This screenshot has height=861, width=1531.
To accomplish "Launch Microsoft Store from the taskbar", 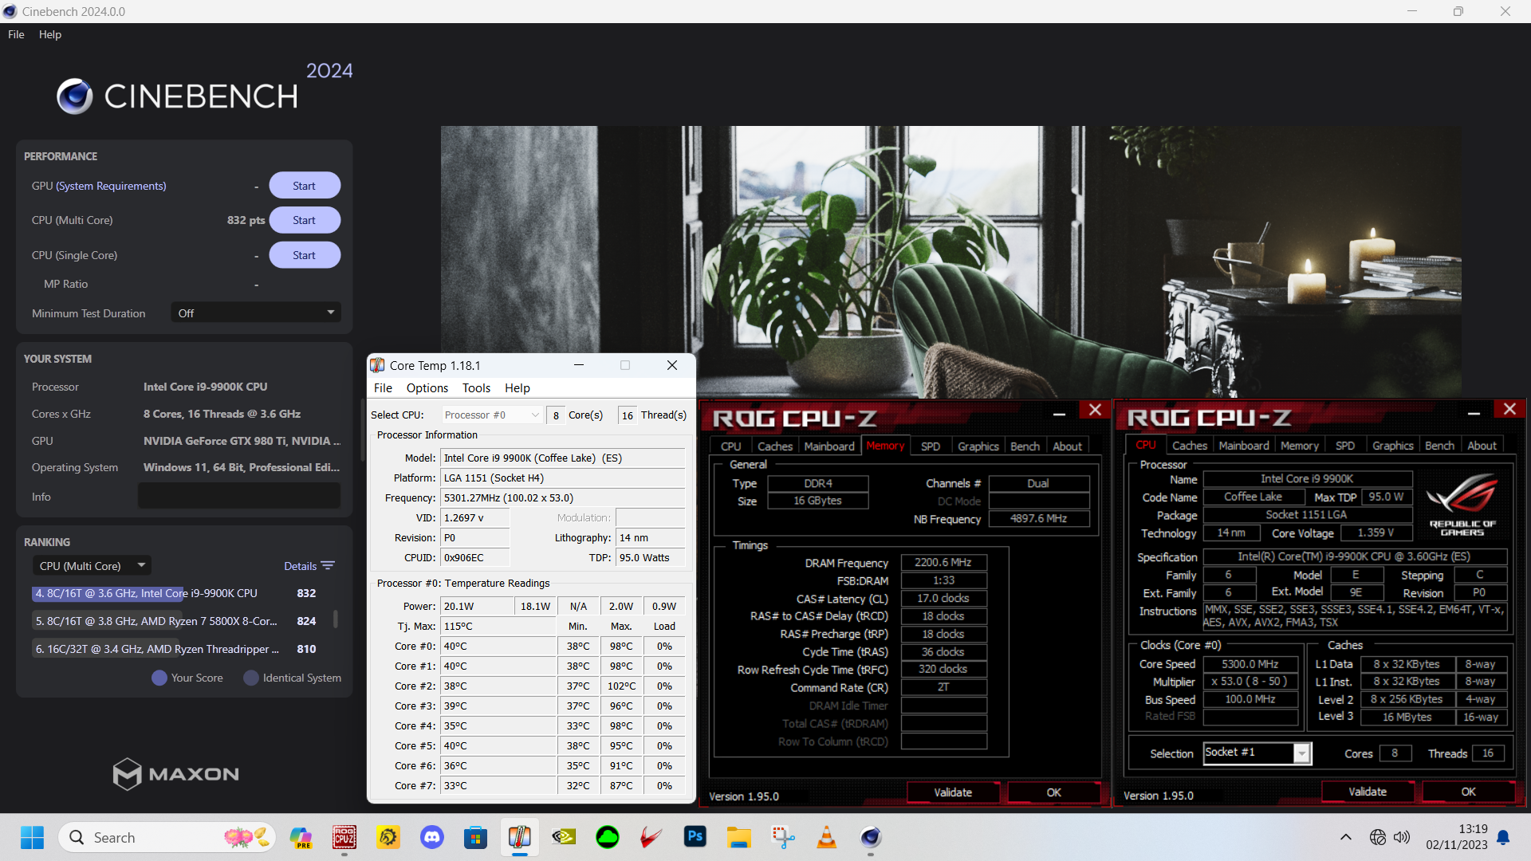I will pyautogui.click(x=476, y=837).
